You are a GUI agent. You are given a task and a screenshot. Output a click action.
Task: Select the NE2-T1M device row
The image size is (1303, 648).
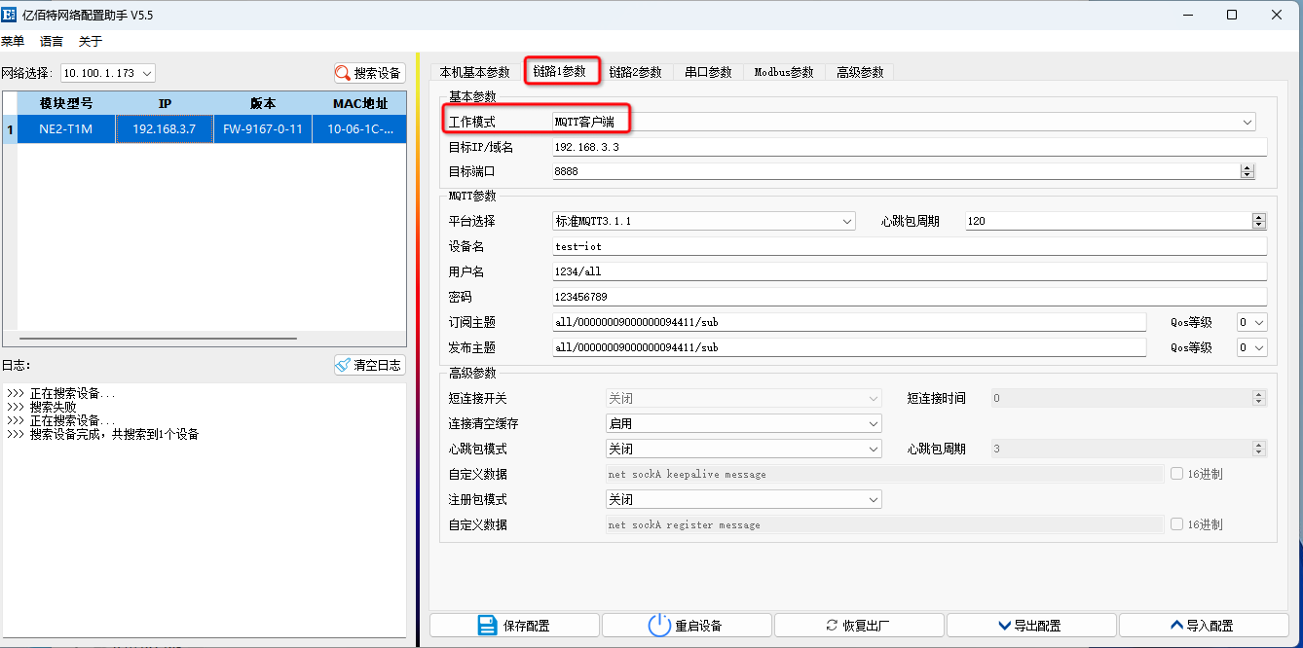pyautogui.click(x=205, y=128)
